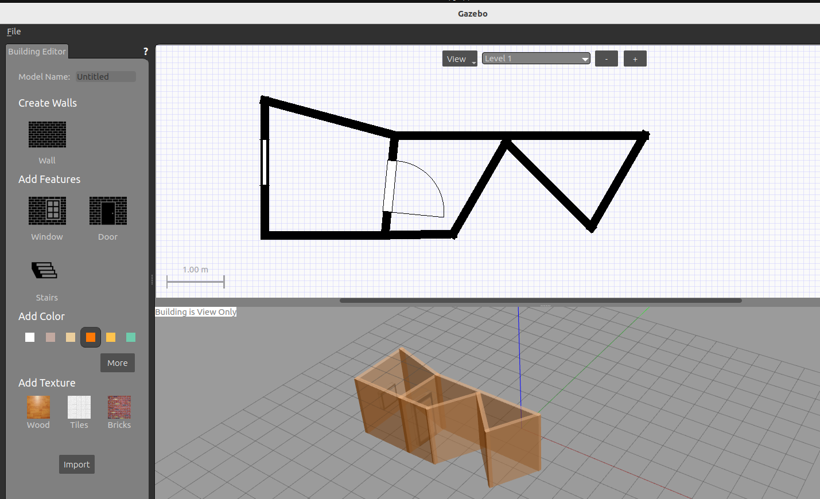Select the Wall drawing tool
This screenshot has height=499, width=820.
tap(47, 135)
